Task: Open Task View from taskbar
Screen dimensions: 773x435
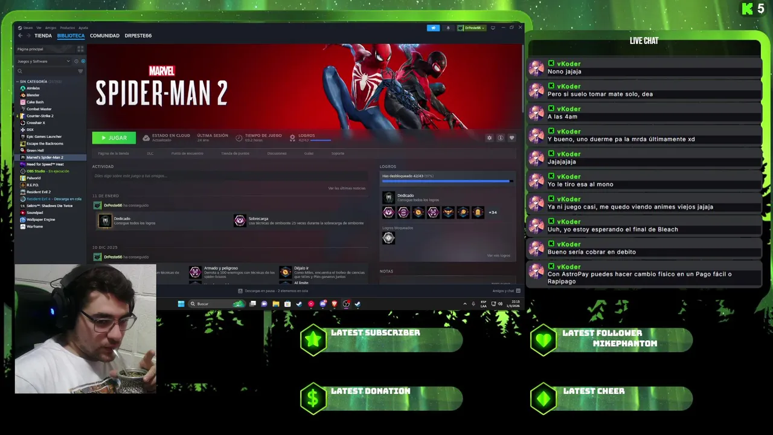Action: [252, 304]
